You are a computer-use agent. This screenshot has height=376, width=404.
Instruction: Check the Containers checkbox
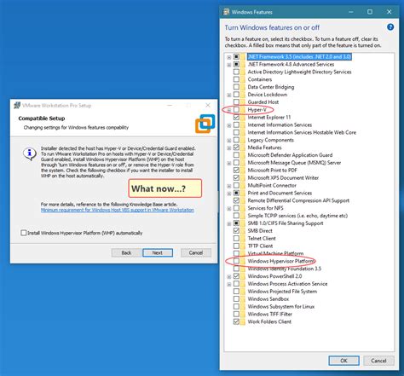click(236, 79)
